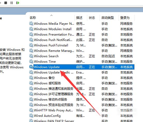Select Windows 许可证管理器服务 service name
This screenshot has width=143, height=122.
53,94
